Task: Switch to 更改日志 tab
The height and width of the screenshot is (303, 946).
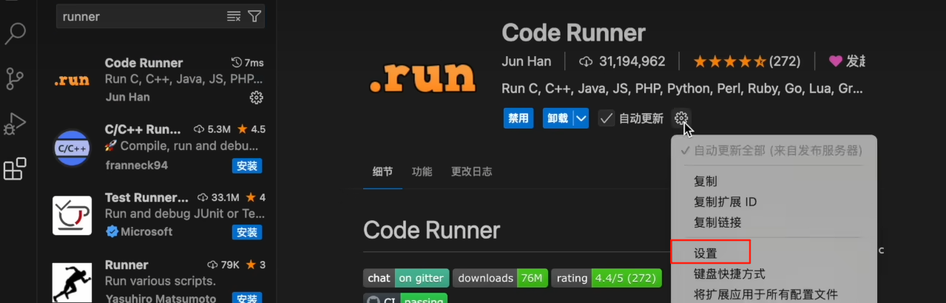Action: coord(471,171)
